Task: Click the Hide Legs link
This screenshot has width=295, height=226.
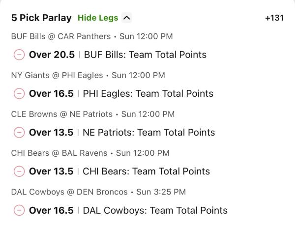Action: (98, 18)
